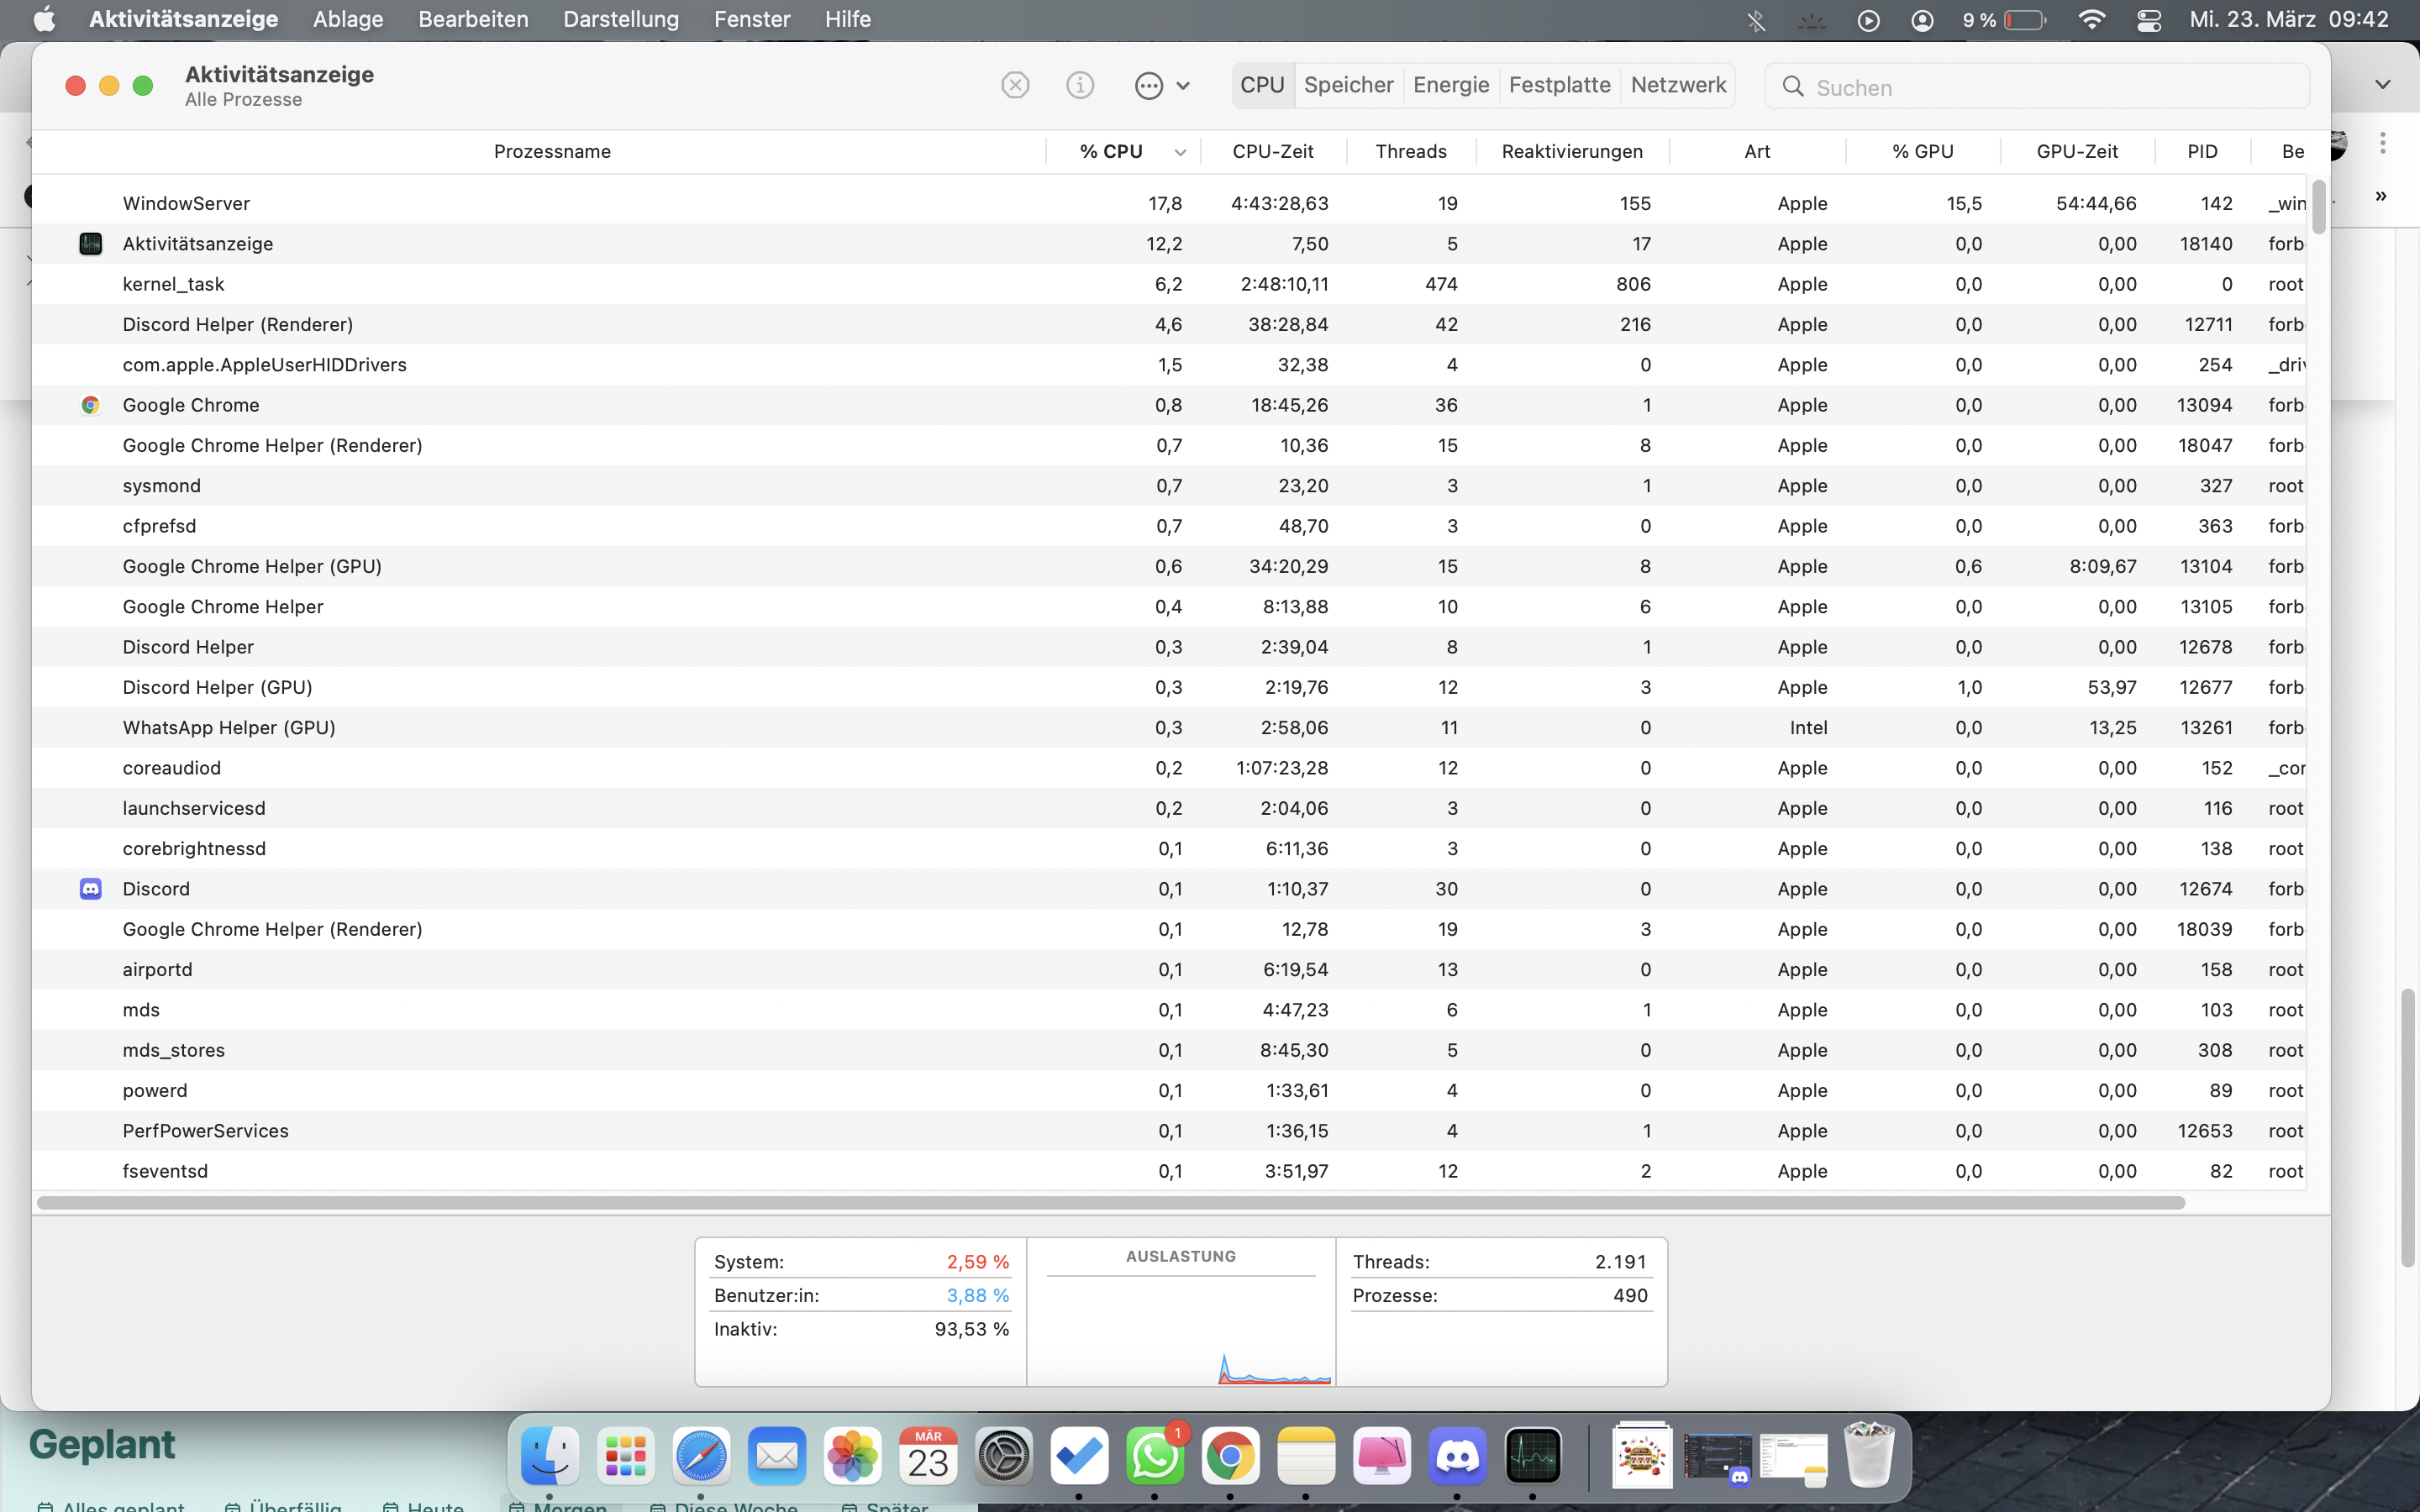The image size is (2420, 1512).
Task: Click the stop process X icon
Action: point(1015,85)
